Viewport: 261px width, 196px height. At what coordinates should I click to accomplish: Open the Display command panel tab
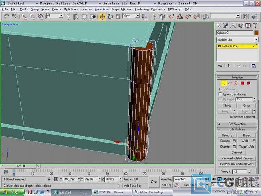click(x=248, y=26)
